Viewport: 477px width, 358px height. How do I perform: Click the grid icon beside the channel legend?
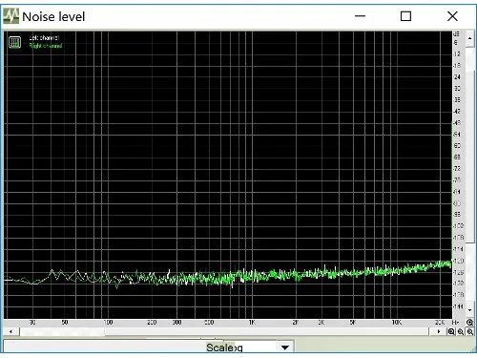14,42
